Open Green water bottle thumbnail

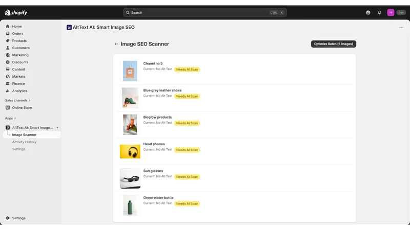click(130, 205)
